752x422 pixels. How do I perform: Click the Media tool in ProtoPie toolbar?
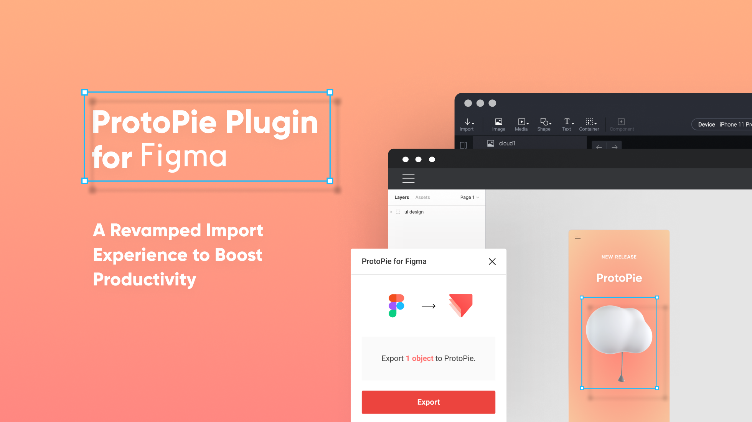(x=521, y=124)
